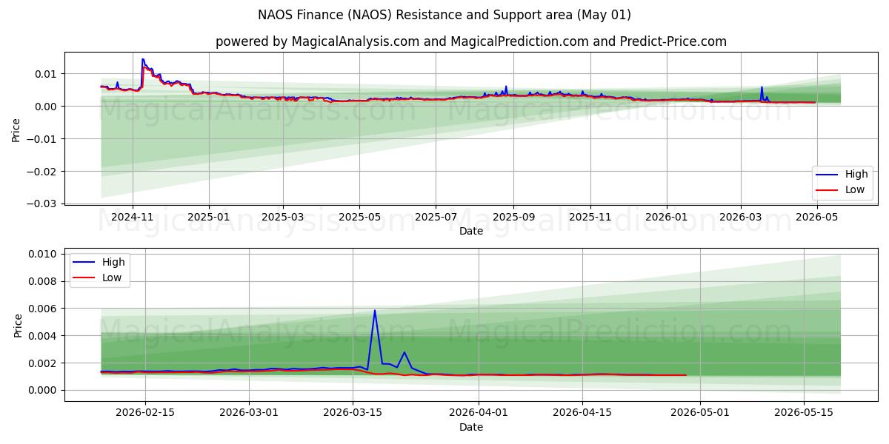Click the 'Date' x-axis title of the top chart
The width and height of the screenshot is (889, 444).
(471, 231)
